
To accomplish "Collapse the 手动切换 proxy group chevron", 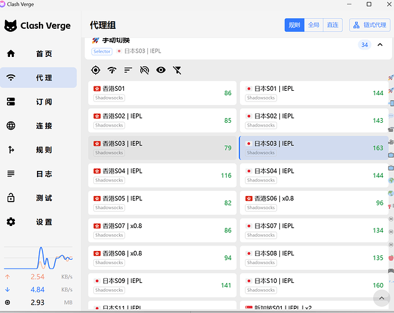I will pos(380,44).
